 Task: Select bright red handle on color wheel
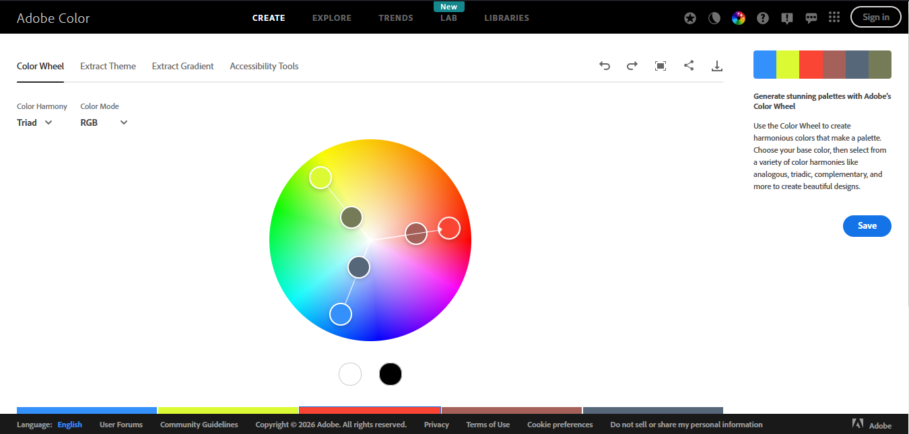449,228
